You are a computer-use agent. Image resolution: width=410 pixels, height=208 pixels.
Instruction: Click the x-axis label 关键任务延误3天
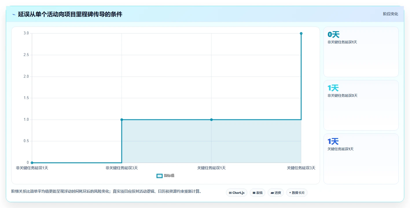[x=301, y=168]
